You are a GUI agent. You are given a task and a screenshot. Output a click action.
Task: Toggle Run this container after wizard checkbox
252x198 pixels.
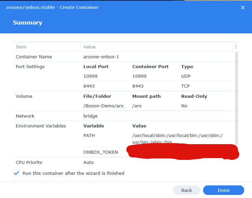(16, 173)
